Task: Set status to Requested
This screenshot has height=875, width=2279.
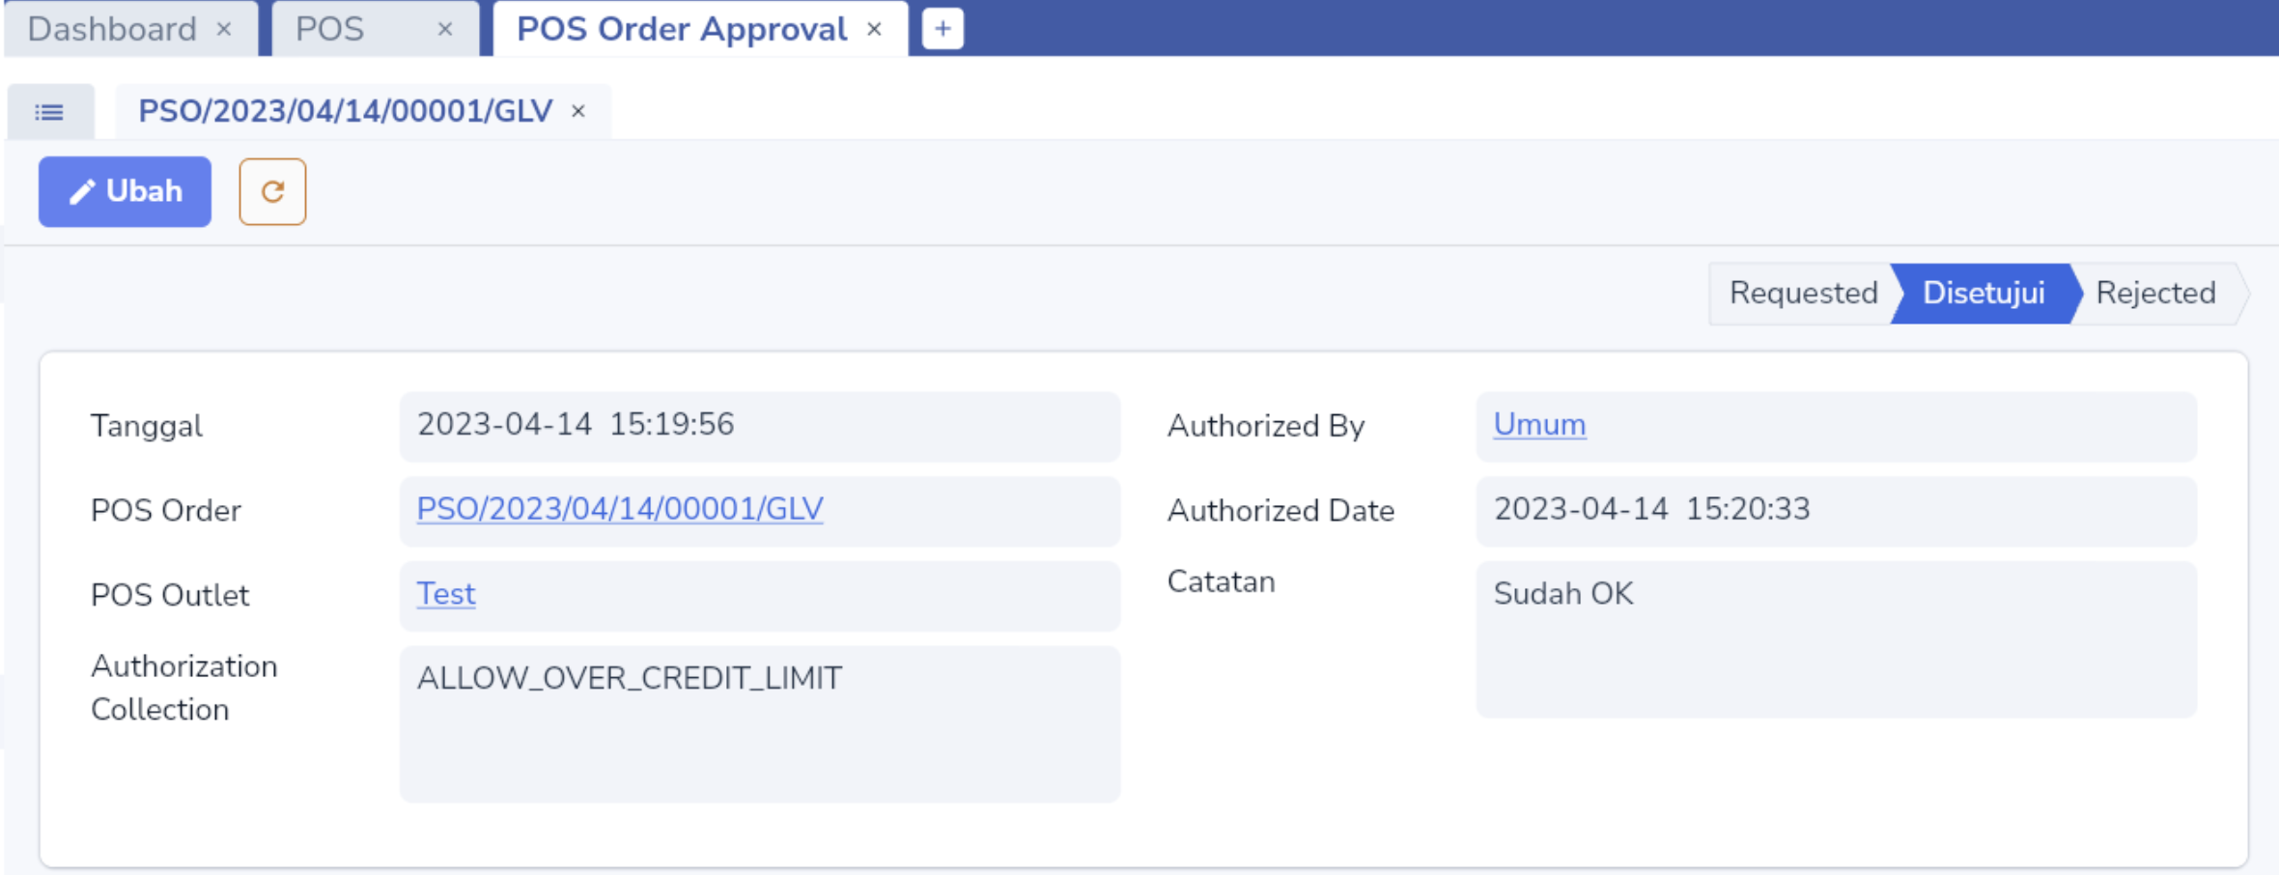Action: 1803,293
